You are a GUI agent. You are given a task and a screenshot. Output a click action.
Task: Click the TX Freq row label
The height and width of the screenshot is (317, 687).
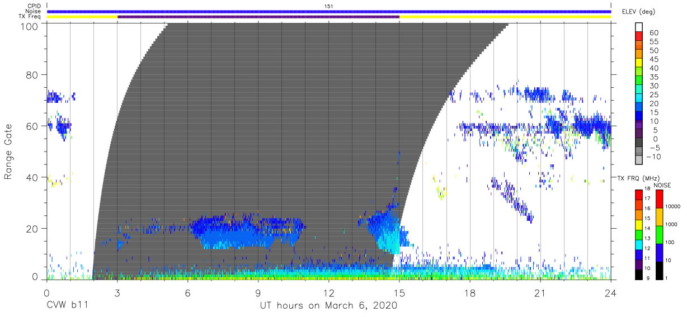pos(30,17)
